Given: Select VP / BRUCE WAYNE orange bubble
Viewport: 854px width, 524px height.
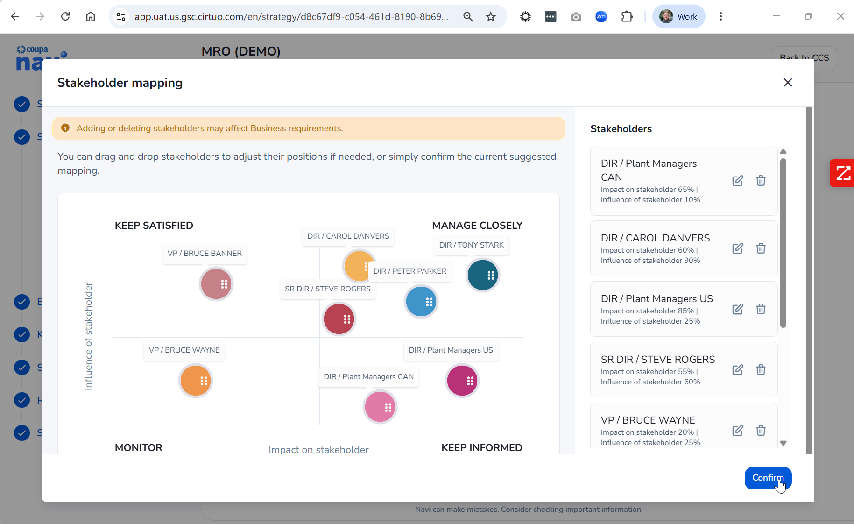Looking at the screenshot, I should click(196, 381).
